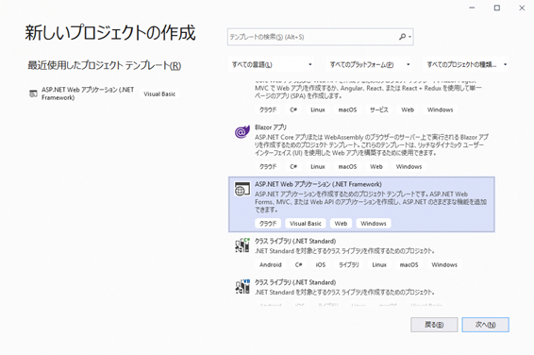Select ASP.NET Web アプリケーション (.NET Framework) in template list
The height and width of the screenshot is (355, 534).
361,205
